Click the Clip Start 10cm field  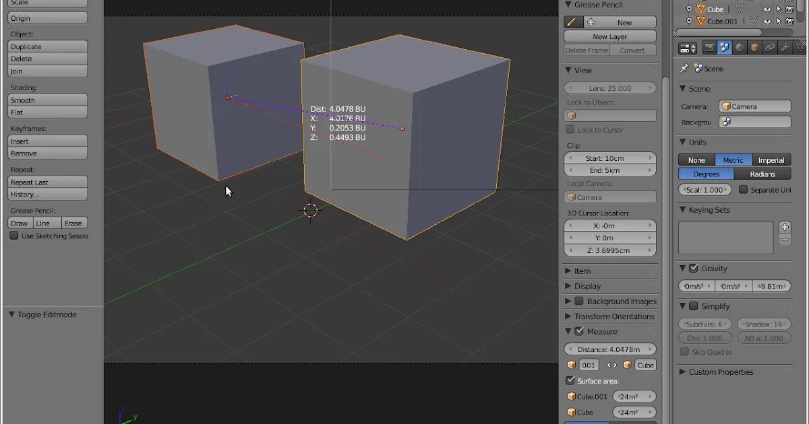(610, 158)
